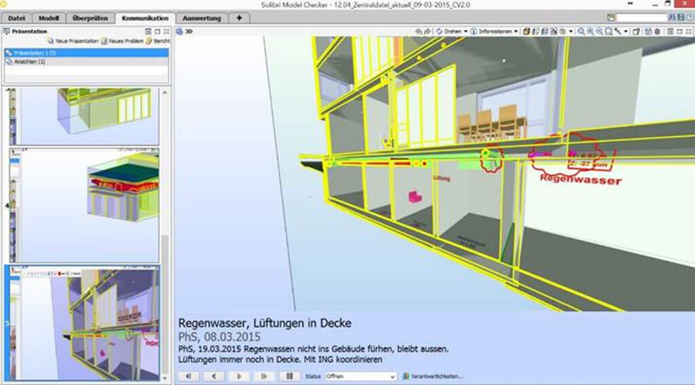695x385 pixels.
Task: Click the trash bin icon in 3D toolbar
Action: (658, 31)
